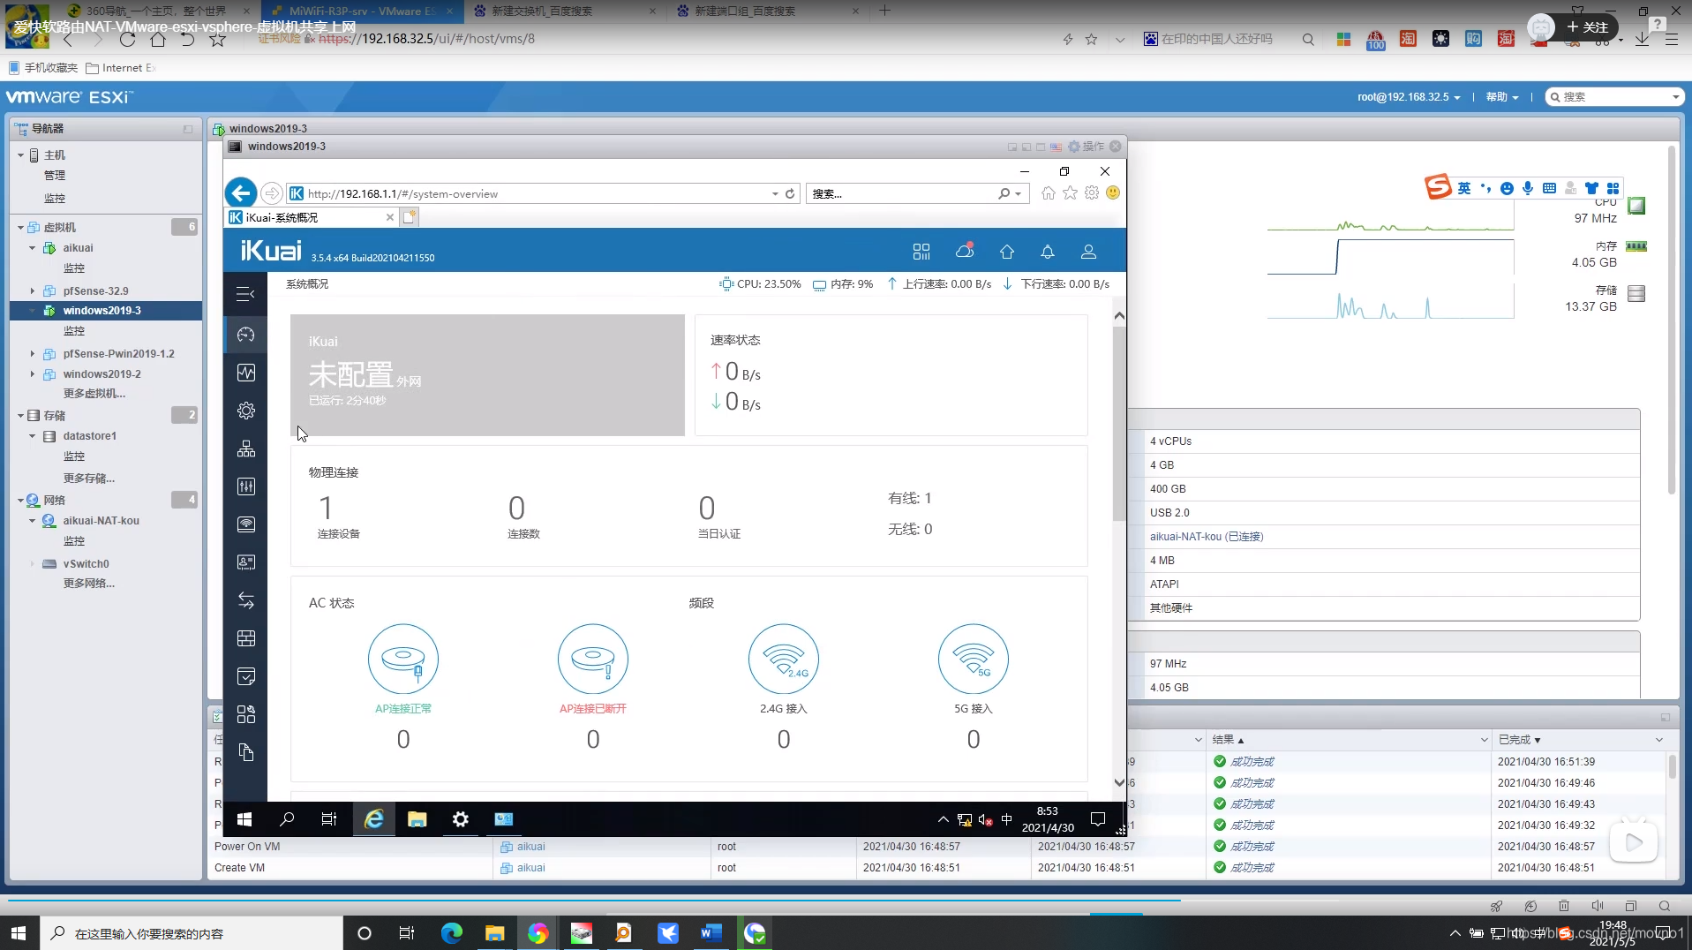Open iKuai system settings gear icon
Image resolution: width=1692 pixels, height=950 pixels.
[246, 411]
